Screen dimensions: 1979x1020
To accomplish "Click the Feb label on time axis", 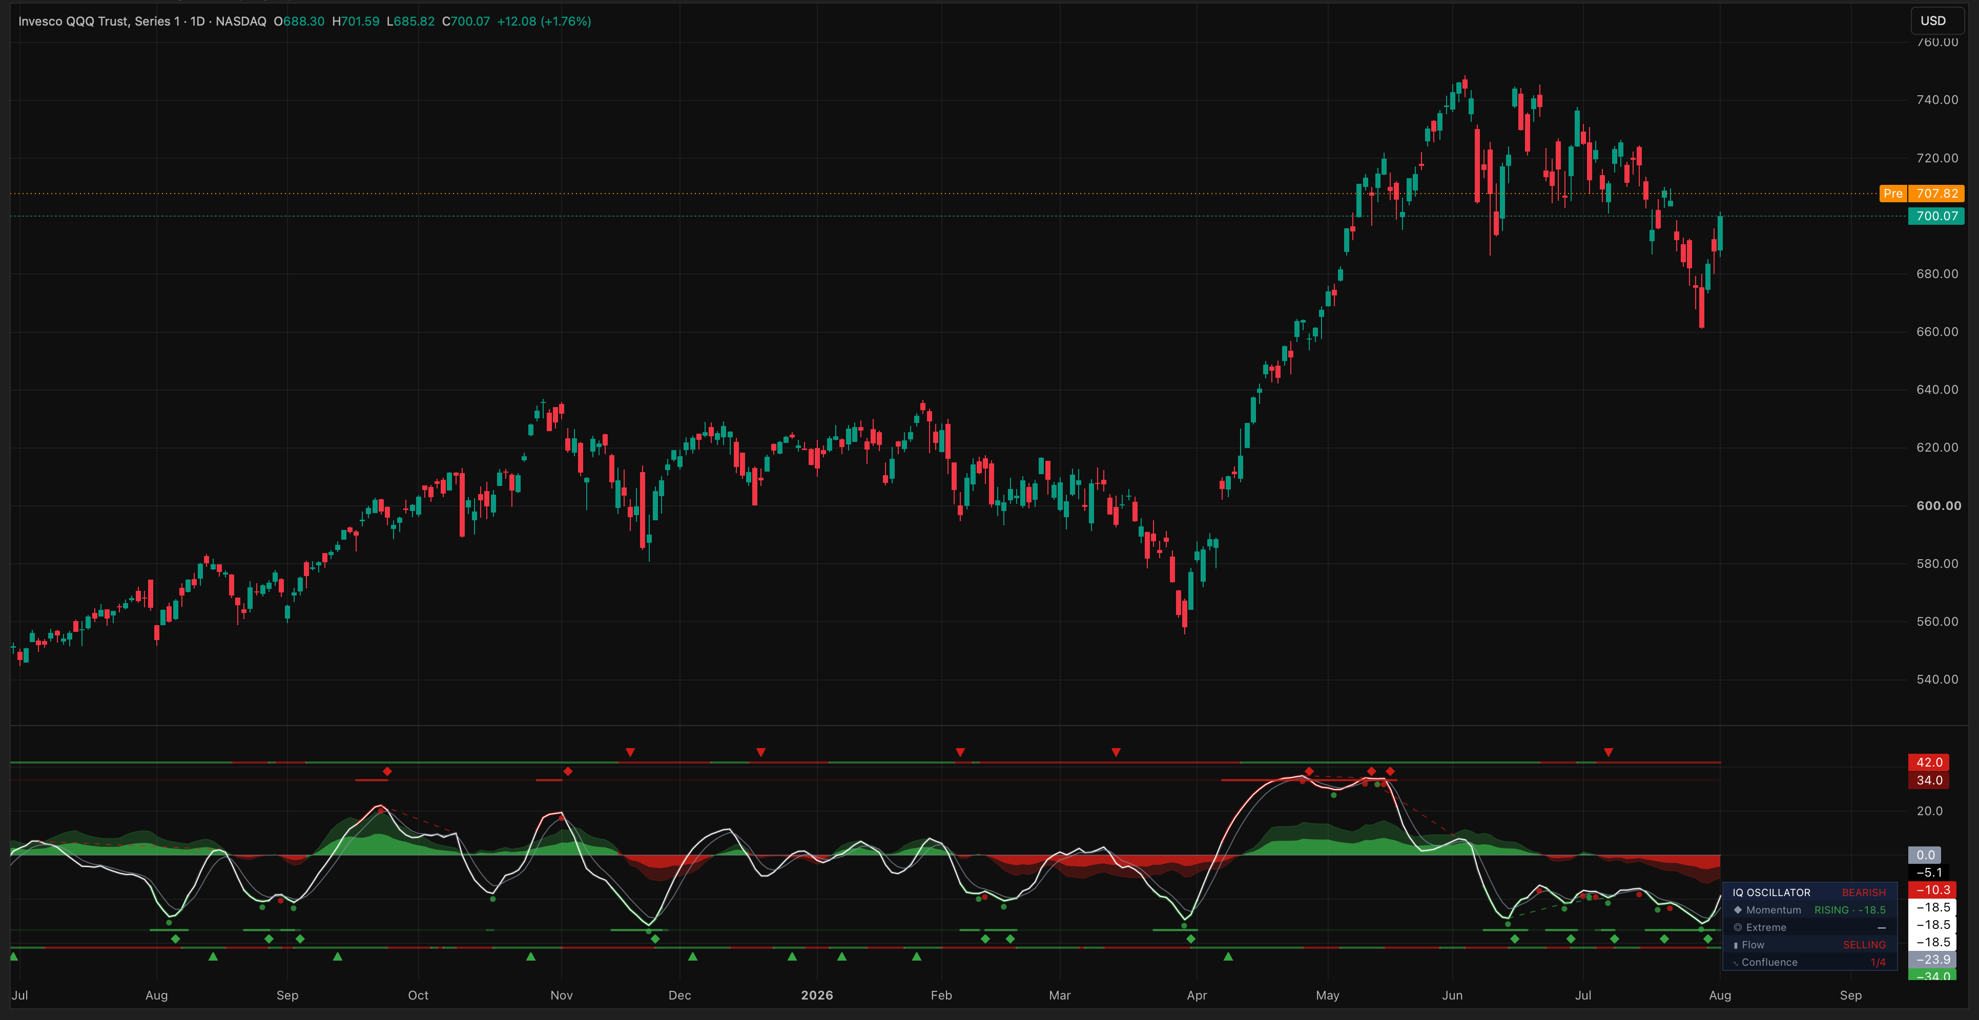I will (x=941, y=995).
